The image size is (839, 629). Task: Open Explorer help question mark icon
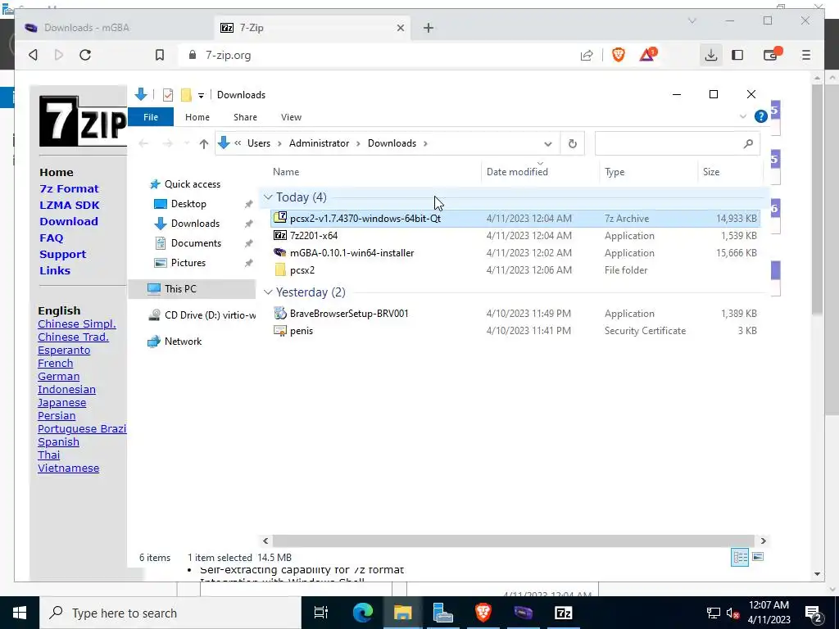pyautogui.click(x=760, y=116)
